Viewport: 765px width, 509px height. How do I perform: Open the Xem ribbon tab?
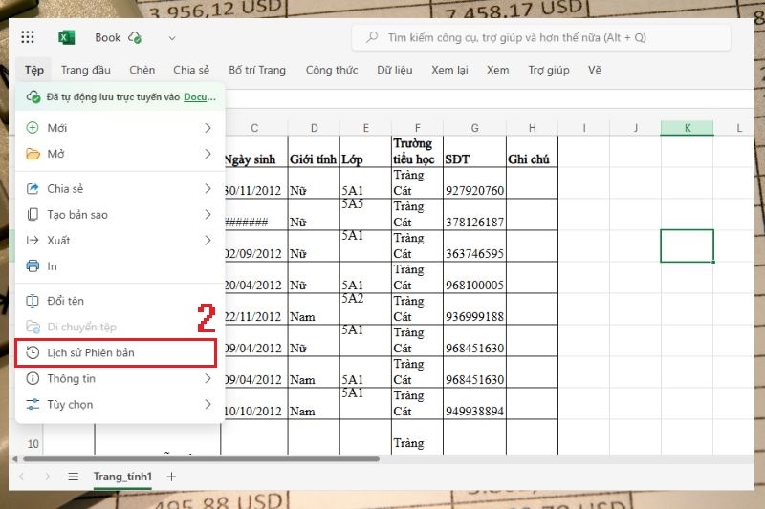(497, 70)
